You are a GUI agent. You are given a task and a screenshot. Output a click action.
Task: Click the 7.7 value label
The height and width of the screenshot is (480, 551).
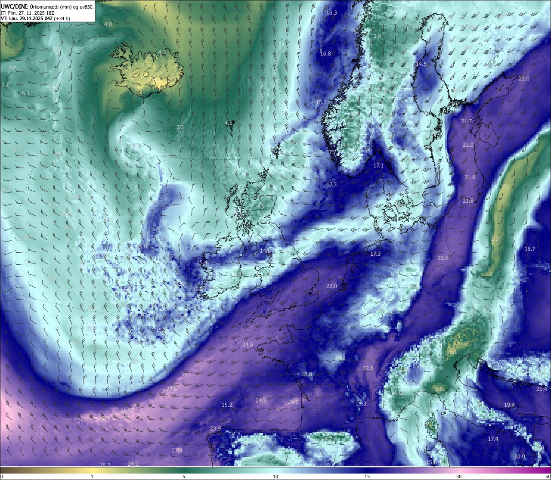click(x=12, y=68)
